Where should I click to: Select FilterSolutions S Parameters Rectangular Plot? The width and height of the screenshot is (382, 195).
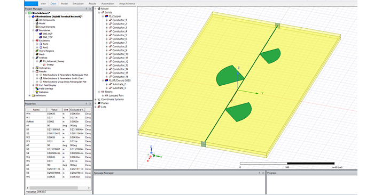click(x=65, y=75)
